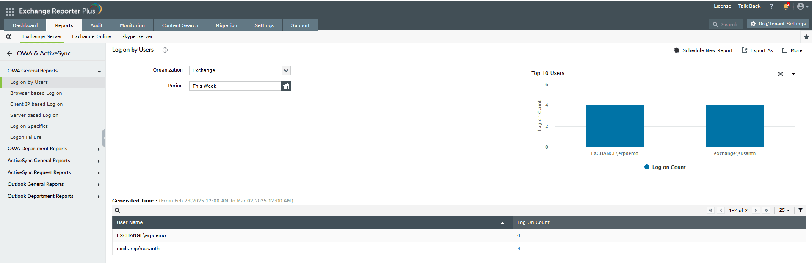Open the apps grid icon

[10, 12]
